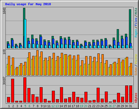139x109 pixels.
Task: Click the red KBytes bar for day 23
Action: coord(98,95)
